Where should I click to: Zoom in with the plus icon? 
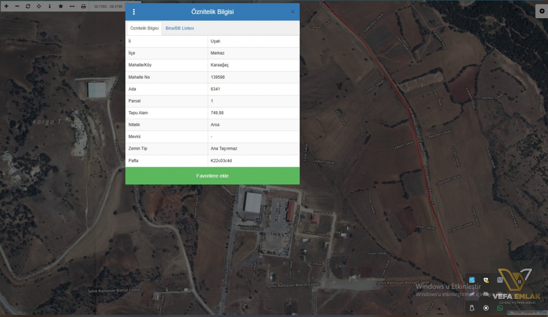tap(6, 6)
